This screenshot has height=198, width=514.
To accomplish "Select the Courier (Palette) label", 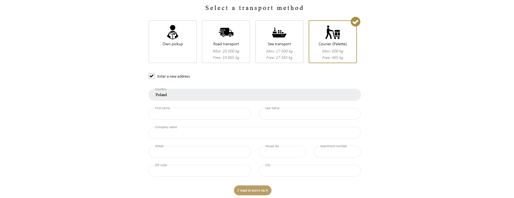I will click(332, 44).
